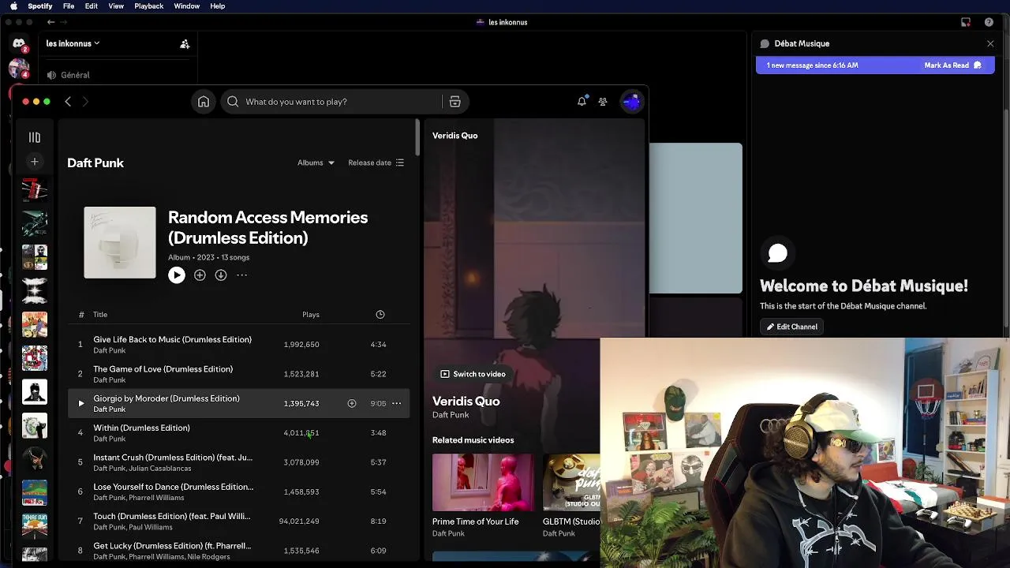Download the Drumless Edition album

tap(221, 275)
